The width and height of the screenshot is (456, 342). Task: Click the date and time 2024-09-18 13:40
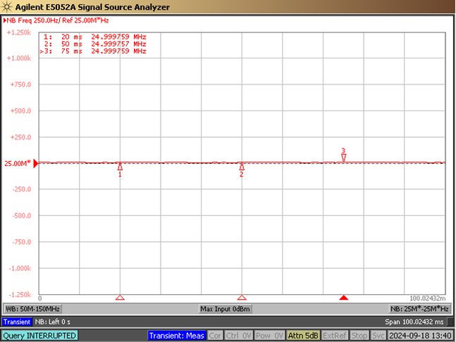point(420,336)
